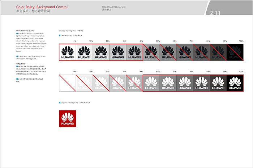Click the "Corporate Red Background" label
This screenshot has width=253, height=168.
click(70, 103)
